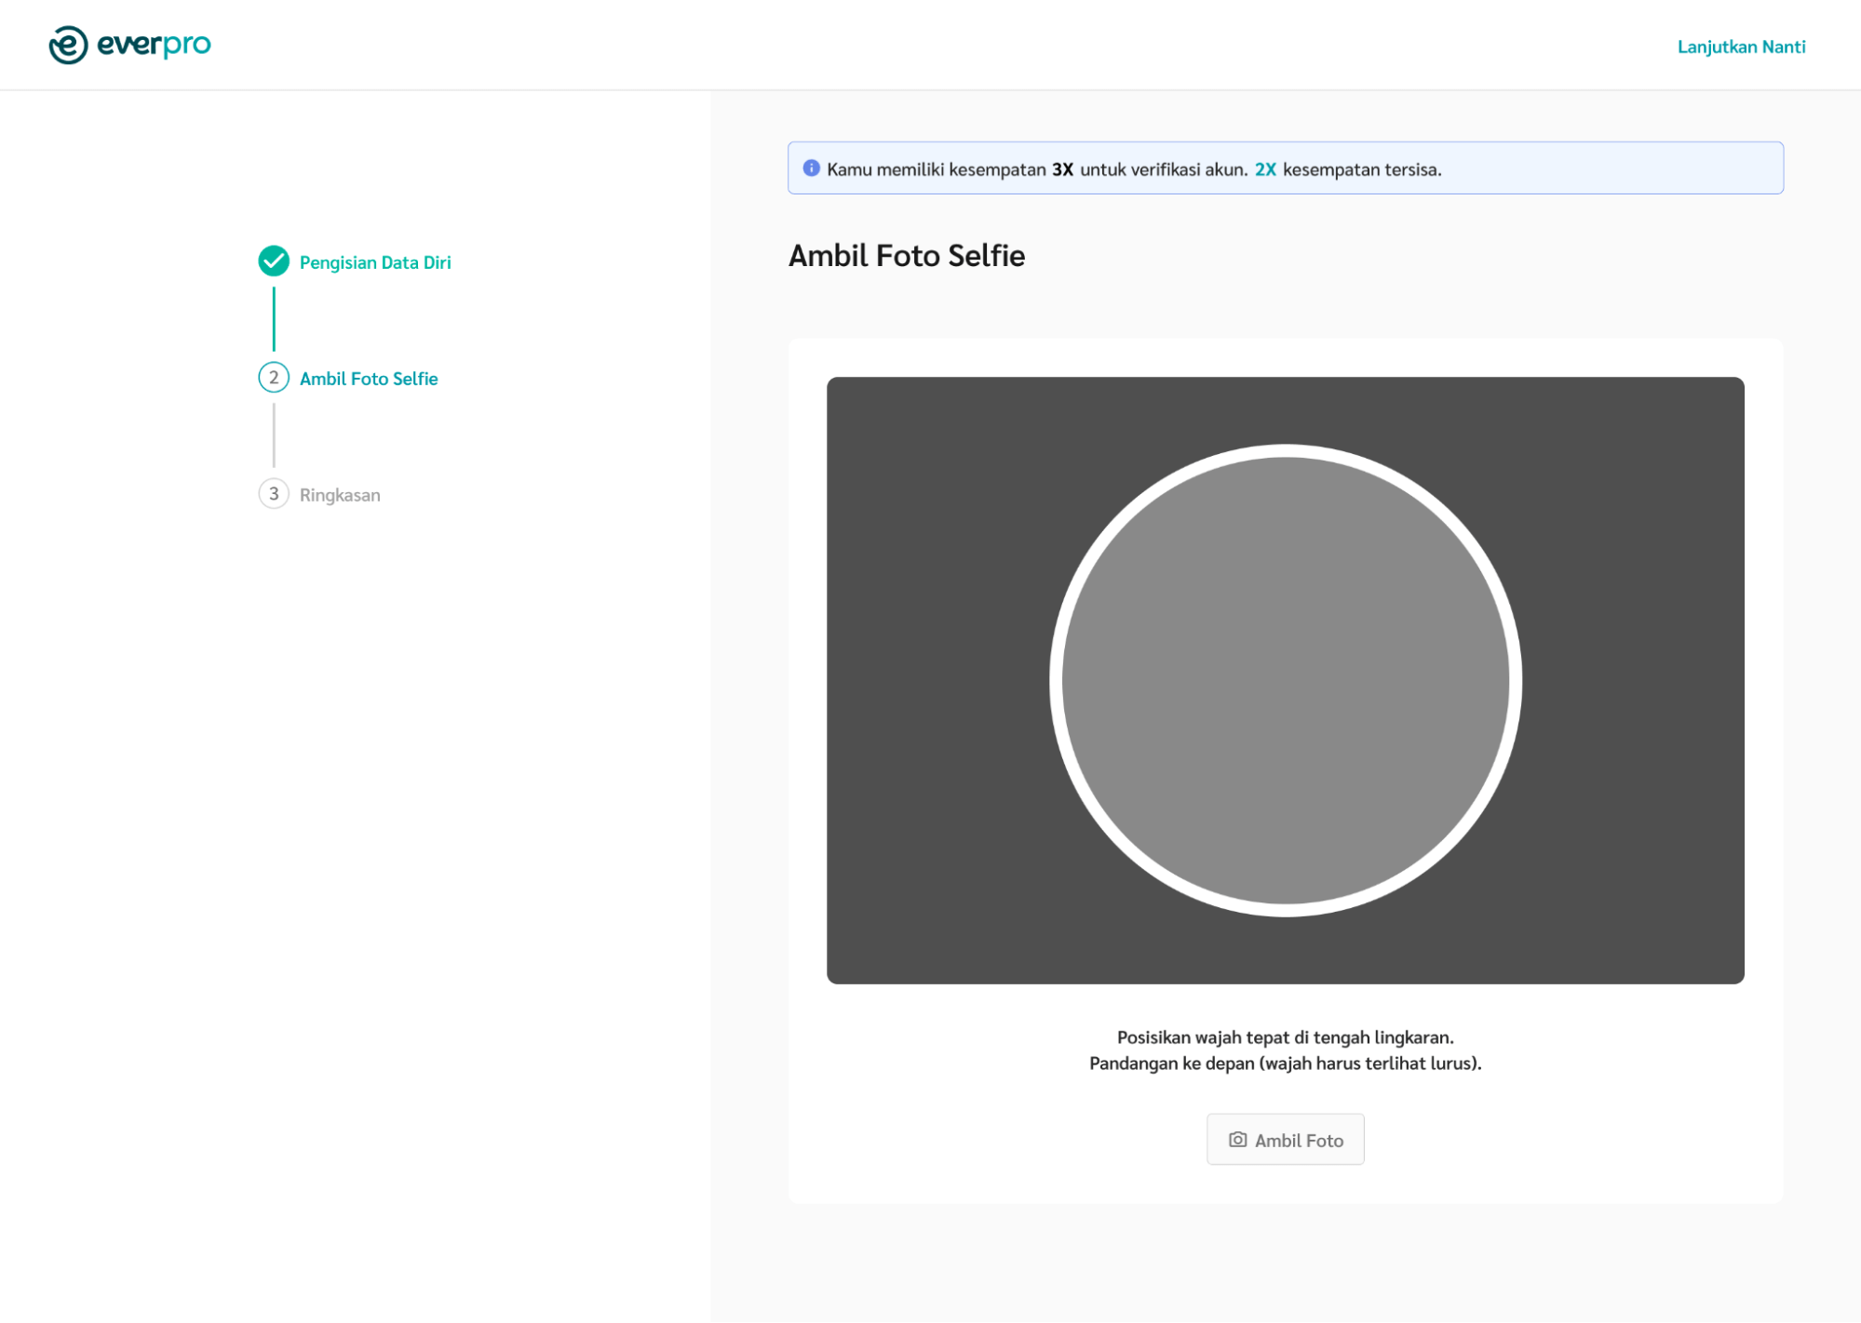Click the "Pandangan ke depan" instruction line
This screenshot has height=1323, width=1861.
pyautogui.click(x=1285, y=1062)
